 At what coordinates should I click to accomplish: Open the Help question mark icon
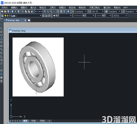[x=68, y=12]
